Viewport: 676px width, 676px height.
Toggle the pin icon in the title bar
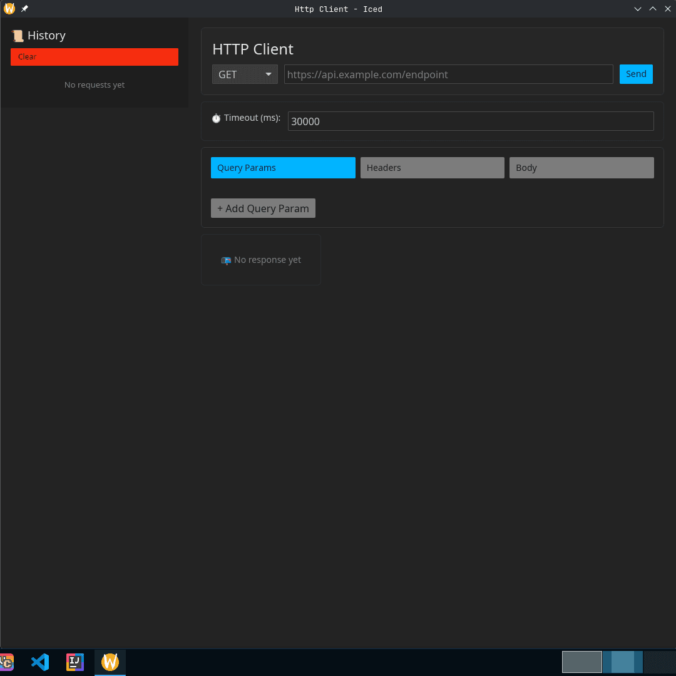click(24, 9)
